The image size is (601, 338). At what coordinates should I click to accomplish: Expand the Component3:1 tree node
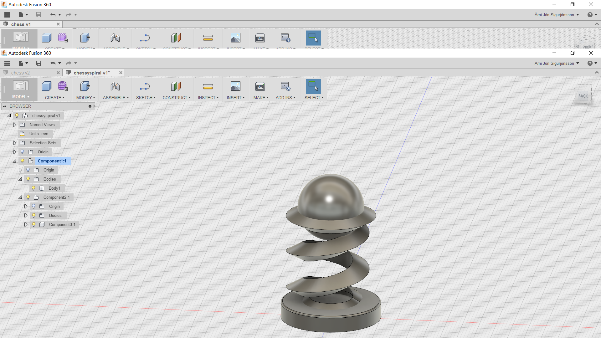pyautogui.click(x=26, y=224)
